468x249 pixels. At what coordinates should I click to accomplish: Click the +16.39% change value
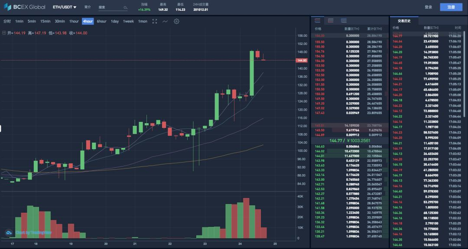coord(144,10)
